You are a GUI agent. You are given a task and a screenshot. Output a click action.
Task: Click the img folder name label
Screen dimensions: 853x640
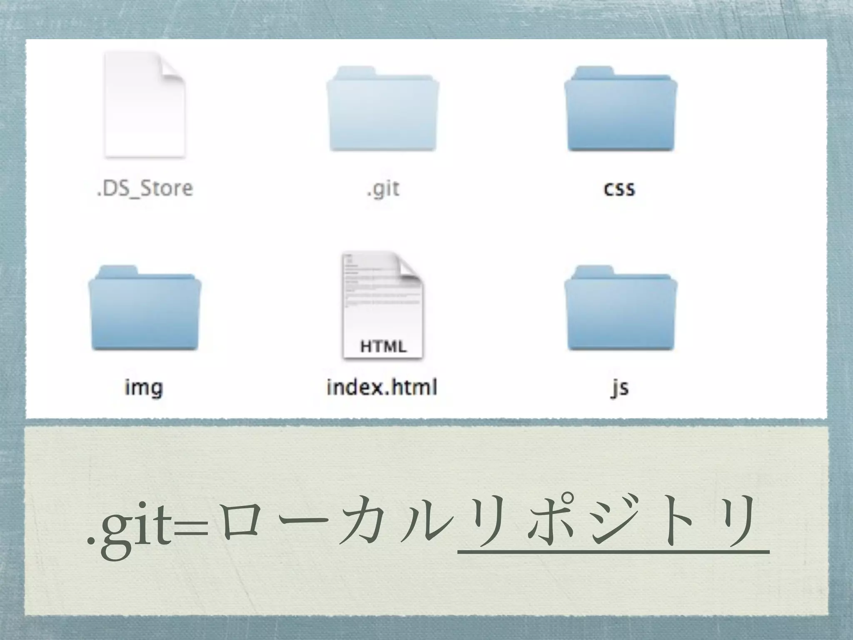click(x=144, y=388)
